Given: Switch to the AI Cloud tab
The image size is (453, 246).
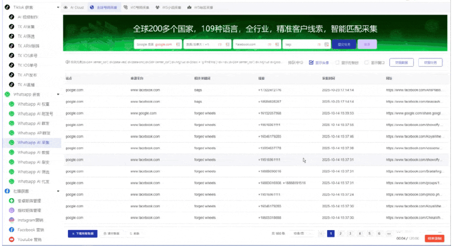Looking at the screenshot, I should pos(74,8).
